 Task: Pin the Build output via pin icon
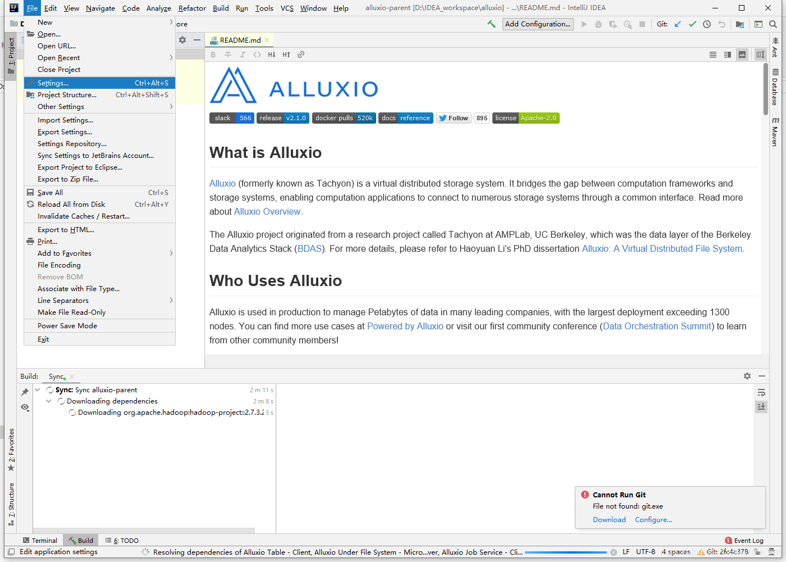pos(25,392)
